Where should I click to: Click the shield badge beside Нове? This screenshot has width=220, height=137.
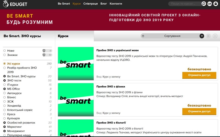[x=44, y=51]
